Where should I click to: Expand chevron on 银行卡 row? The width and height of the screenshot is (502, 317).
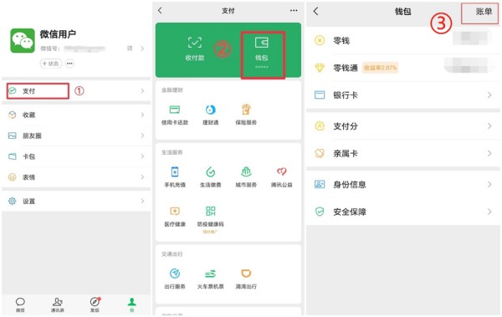pos(489,95)
